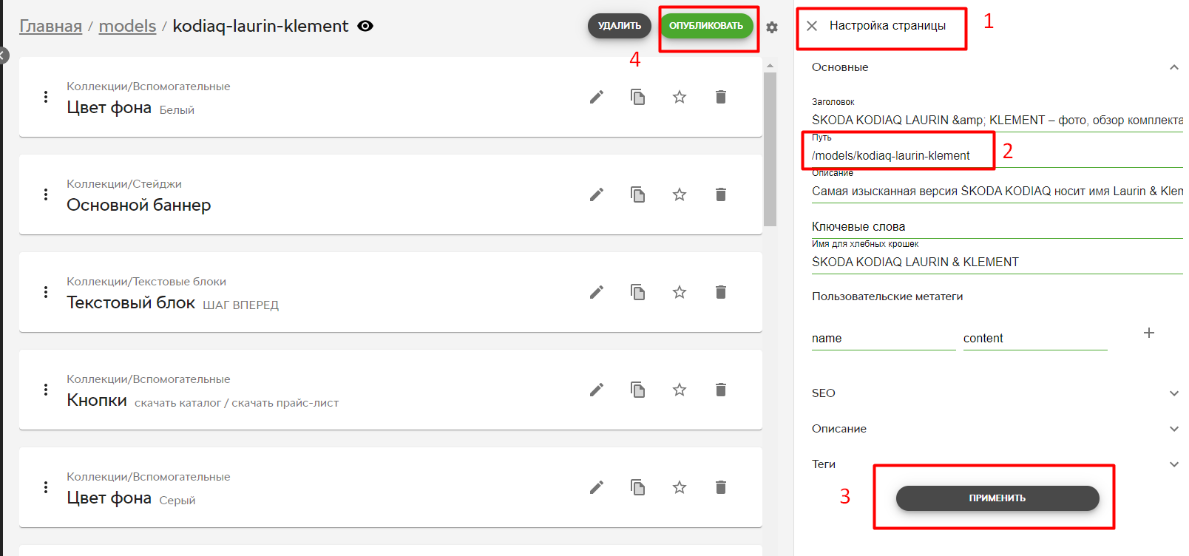Delete the Цвет фона Серый block

pos(721,487)
